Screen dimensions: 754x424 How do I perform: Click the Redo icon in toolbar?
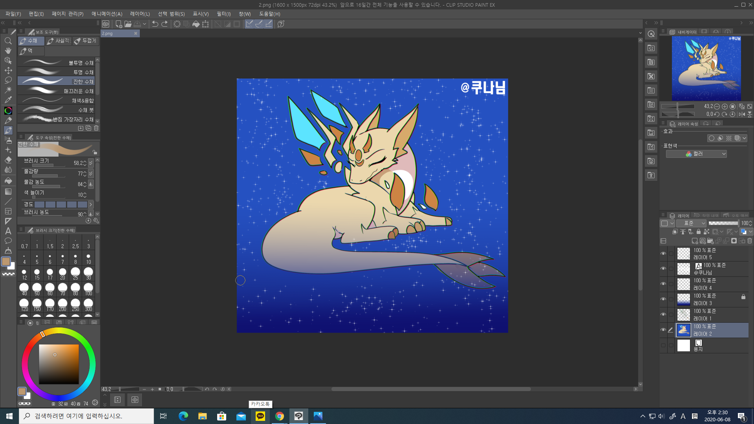pyautogui.click(x=165, y=24)
